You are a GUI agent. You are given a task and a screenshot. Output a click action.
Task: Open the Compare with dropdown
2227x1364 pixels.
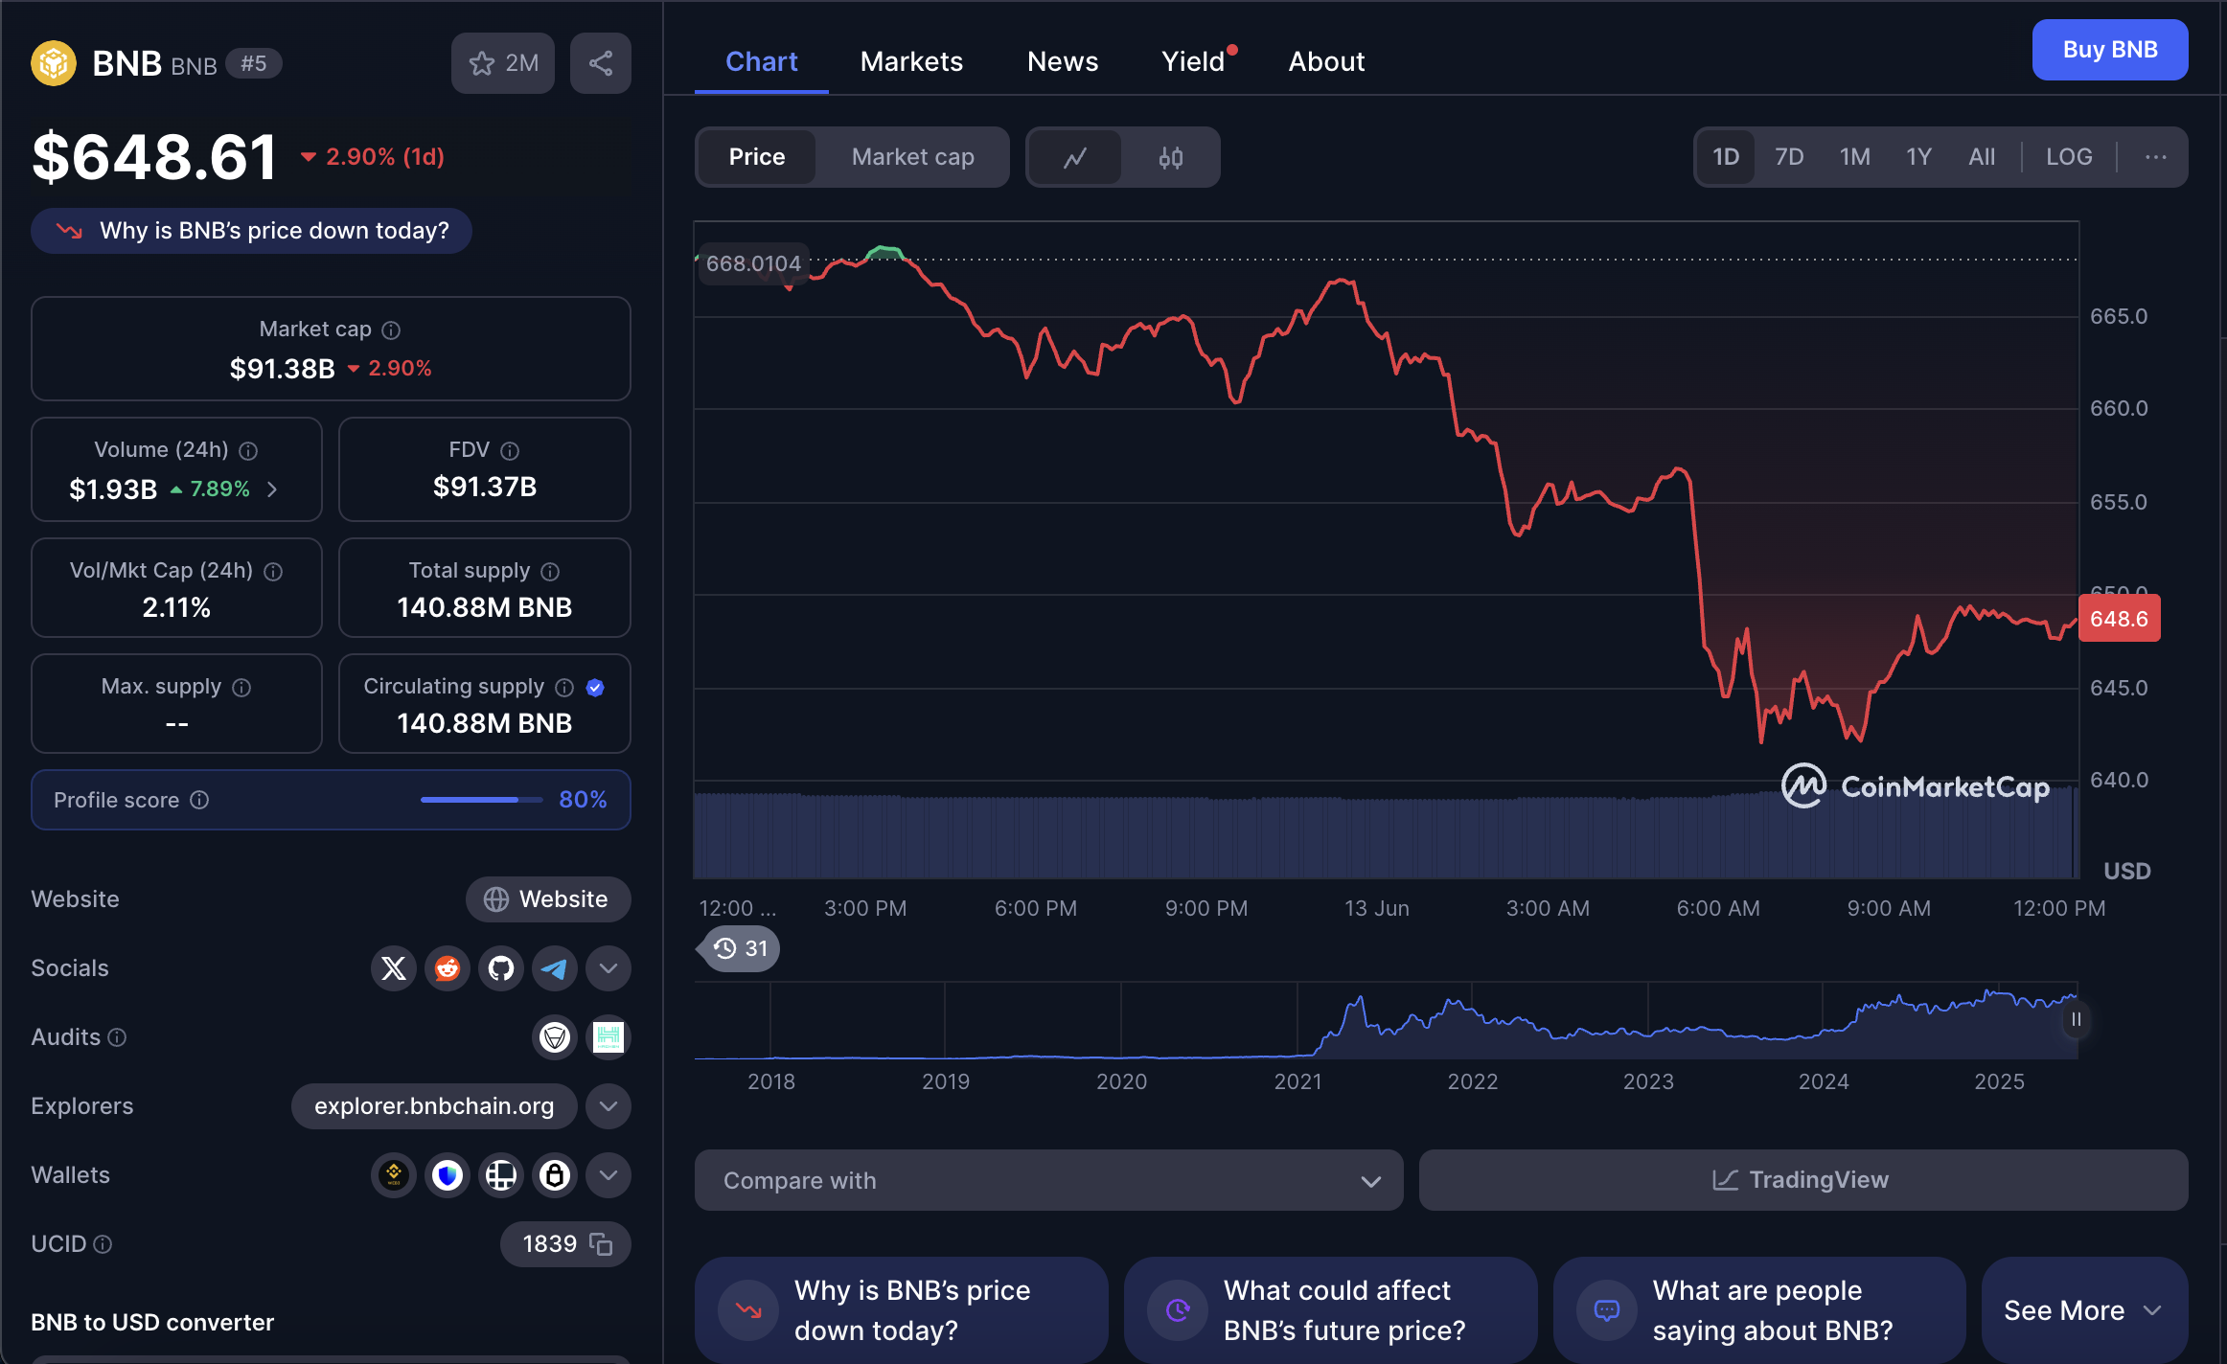(x=1049, y=1181)
